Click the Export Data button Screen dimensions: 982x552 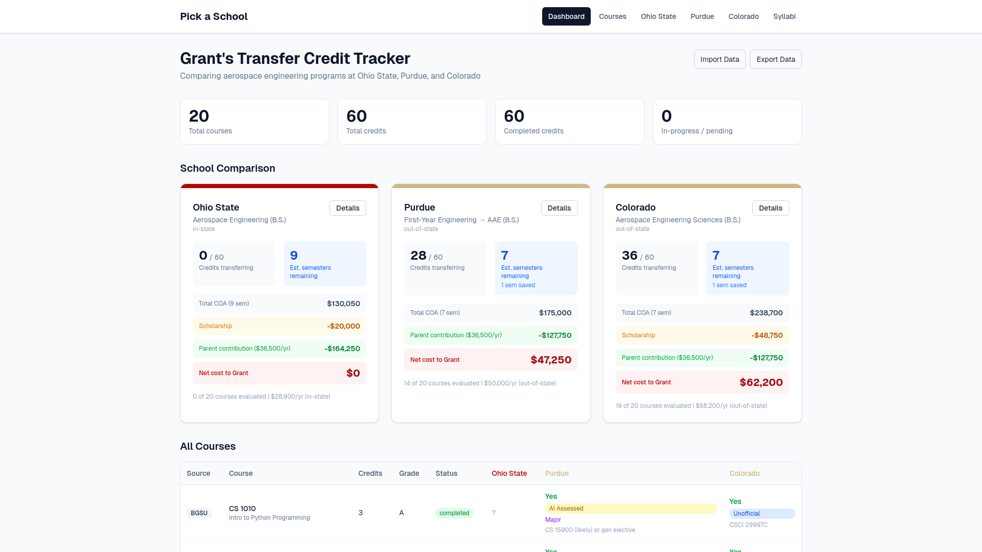775,59
